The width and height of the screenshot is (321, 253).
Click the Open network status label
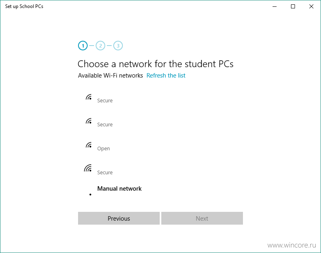coord(103,148)
